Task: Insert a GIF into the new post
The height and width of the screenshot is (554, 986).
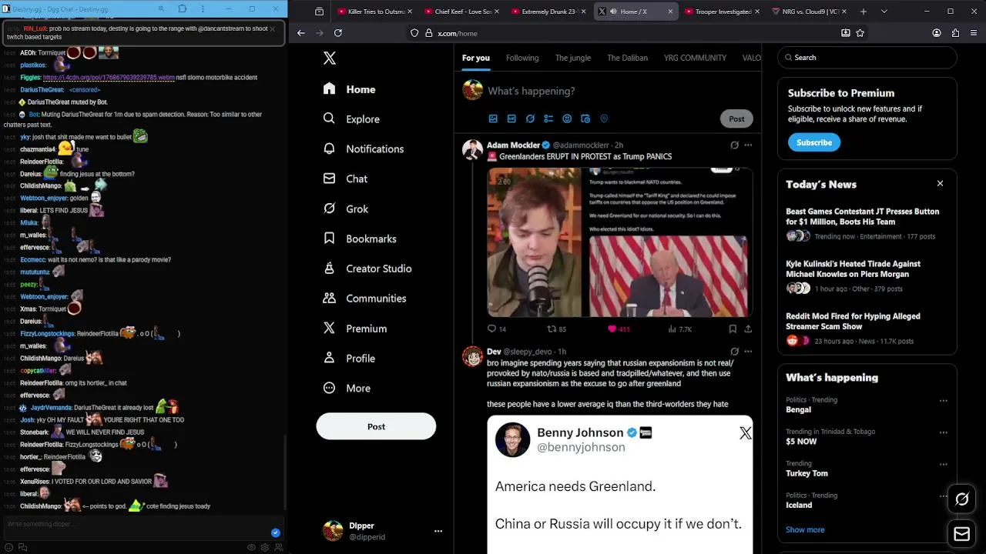Action: point(511,118)
